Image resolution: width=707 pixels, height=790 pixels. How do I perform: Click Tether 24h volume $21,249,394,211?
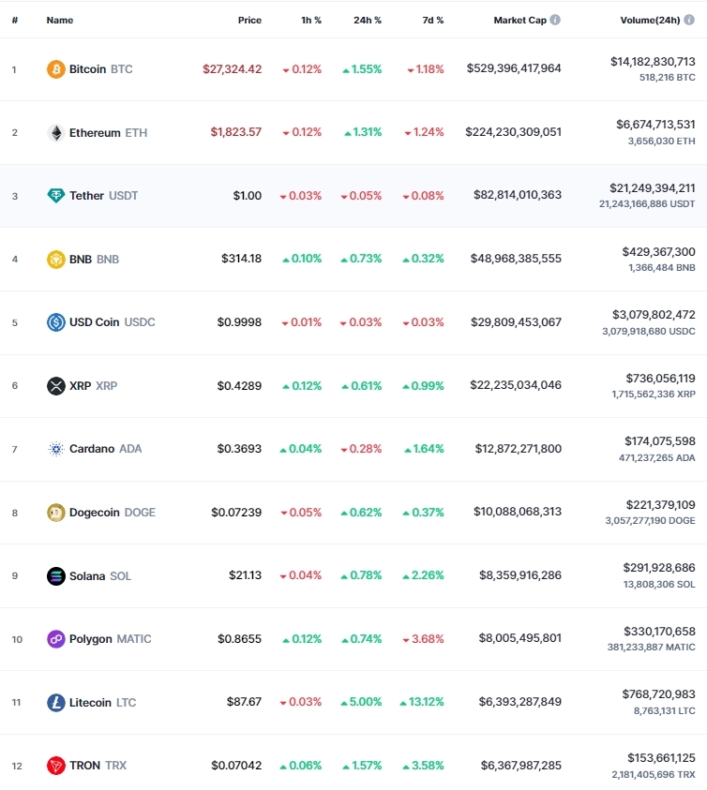tap(652, 188)
